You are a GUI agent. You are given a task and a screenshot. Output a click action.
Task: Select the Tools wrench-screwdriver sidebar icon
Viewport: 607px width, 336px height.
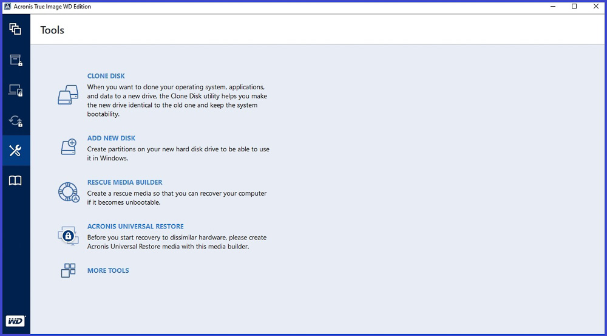tap(16, 150)
